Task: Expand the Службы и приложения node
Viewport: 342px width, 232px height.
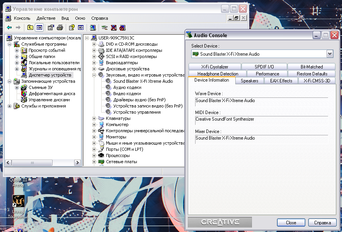Action: [9, 106]
